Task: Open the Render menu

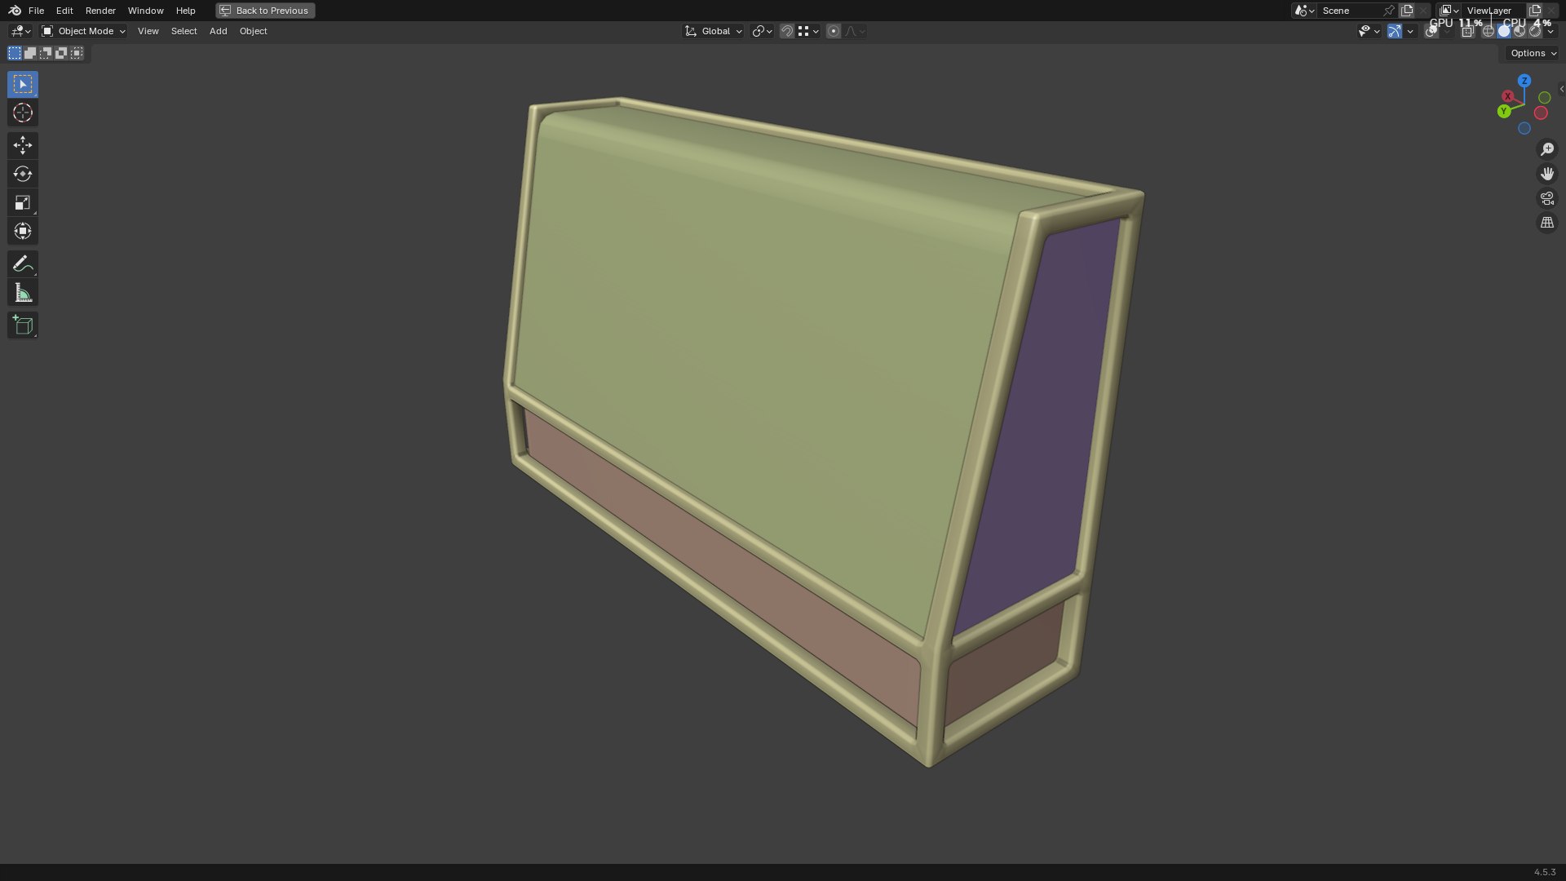Action: [100, 11]
